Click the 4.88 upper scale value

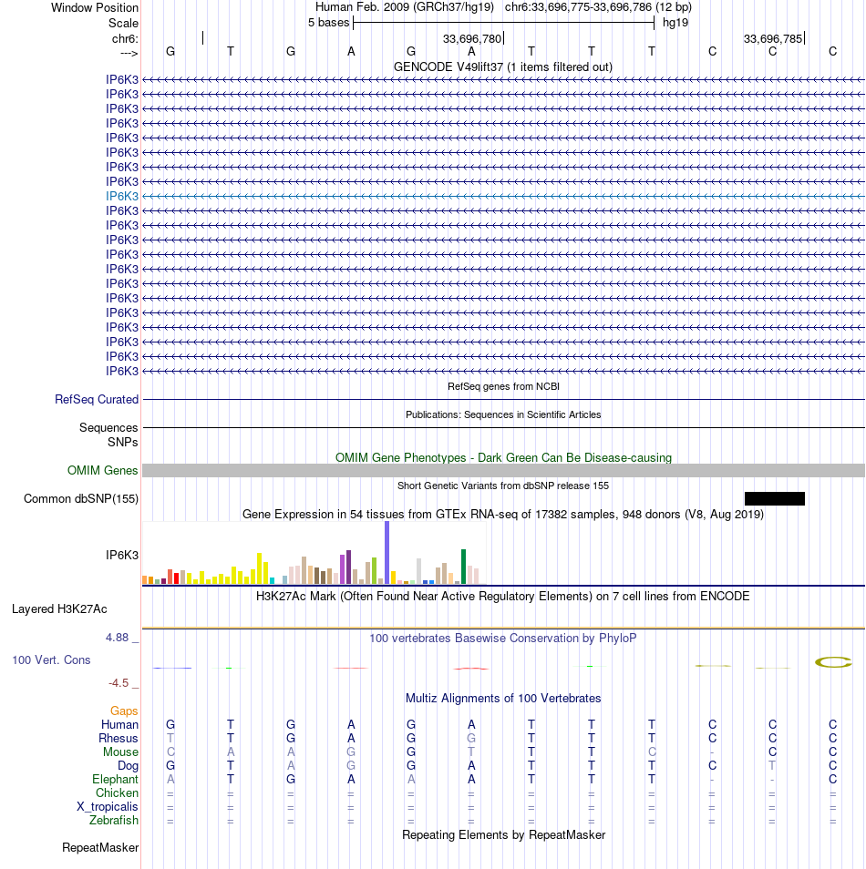tap(117, 638)
